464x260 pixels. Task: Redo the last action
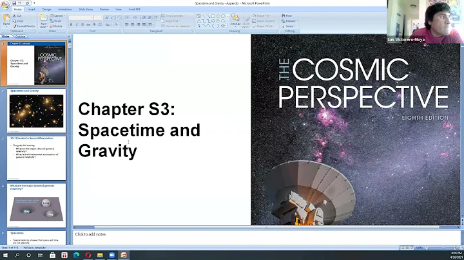click(x=27, y=3)
